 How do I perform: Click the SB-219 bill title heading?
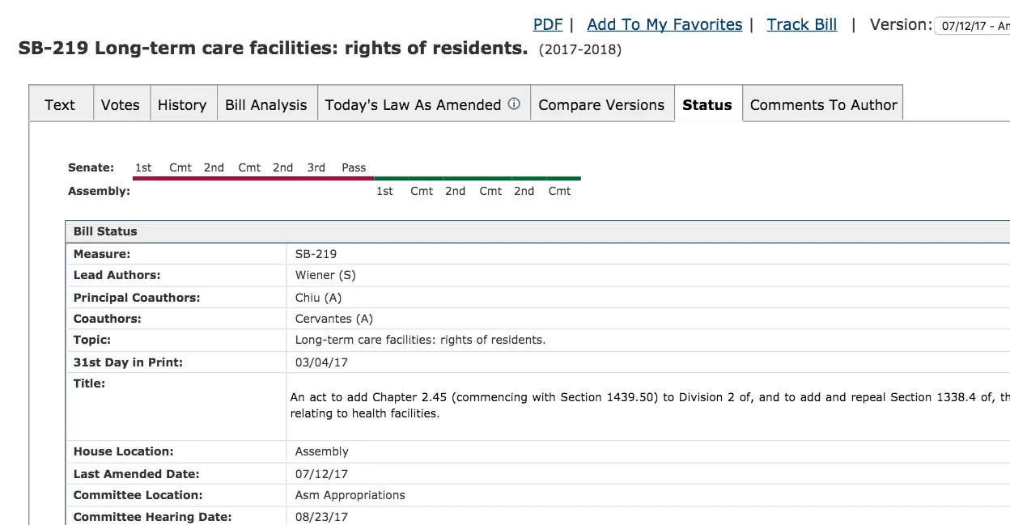(273, 48)
